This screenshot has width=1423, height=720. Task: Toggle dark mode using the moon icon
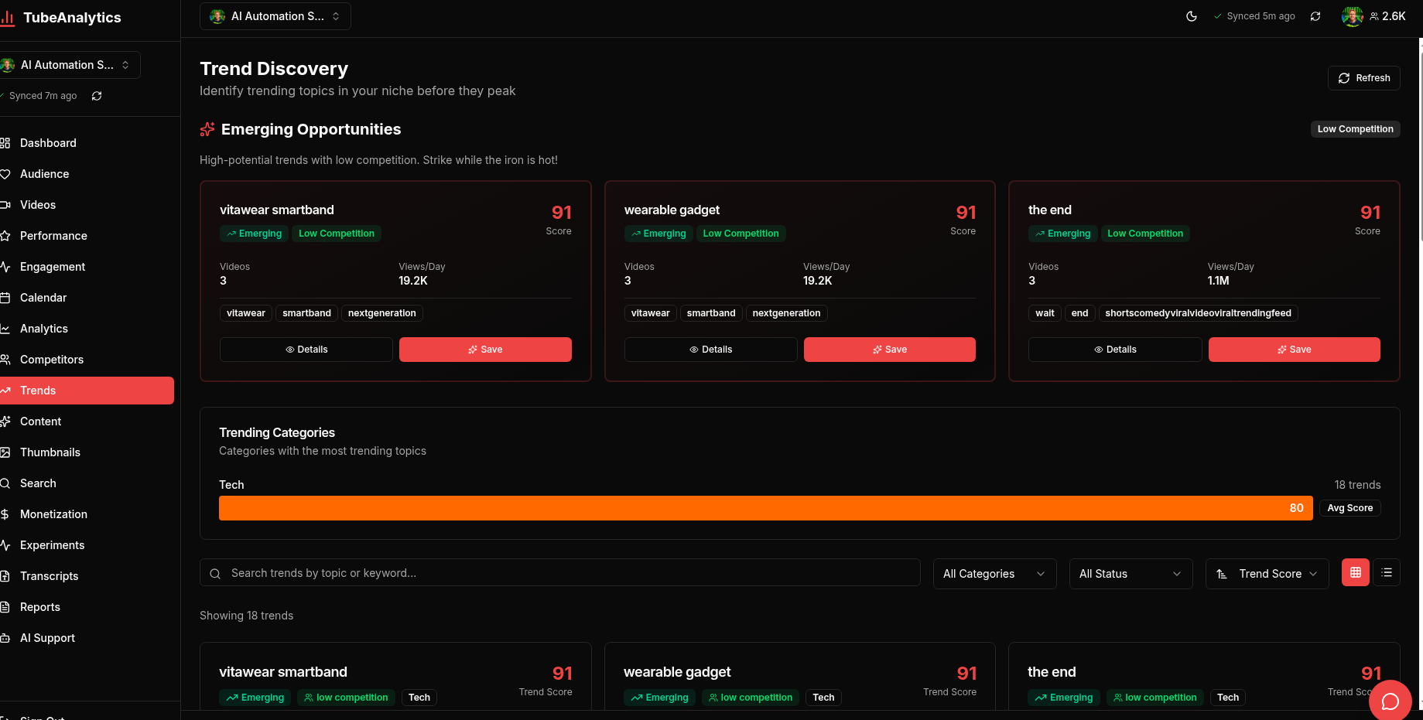1191,15
